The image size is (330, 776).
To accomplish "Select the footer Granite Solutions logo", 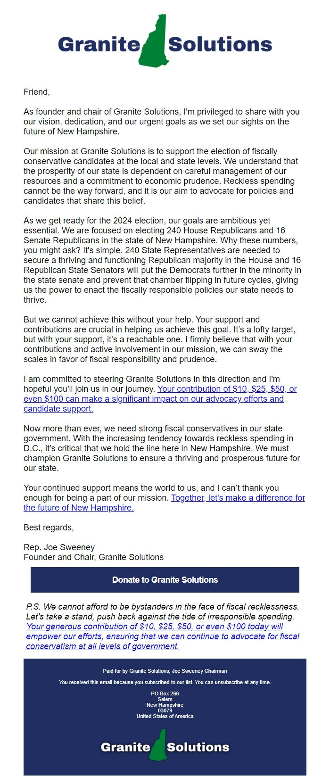I will tap(164, 746).
